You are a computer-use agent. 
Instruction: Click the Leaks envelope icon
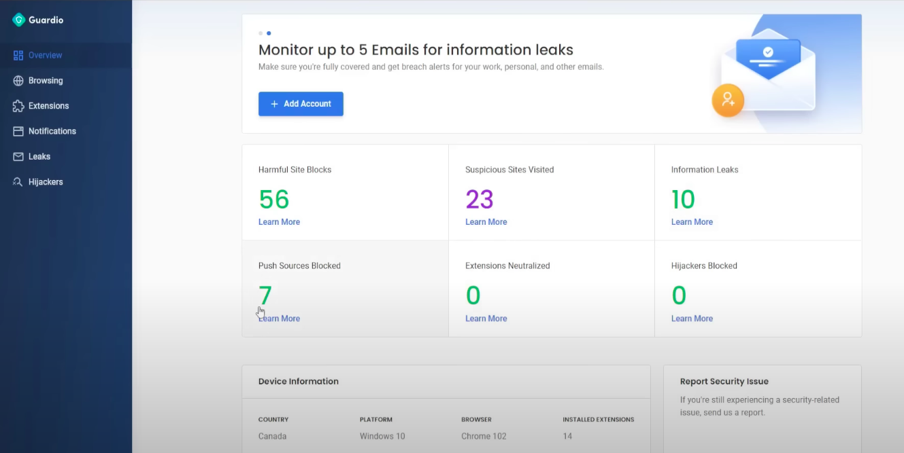click(18, 157)
